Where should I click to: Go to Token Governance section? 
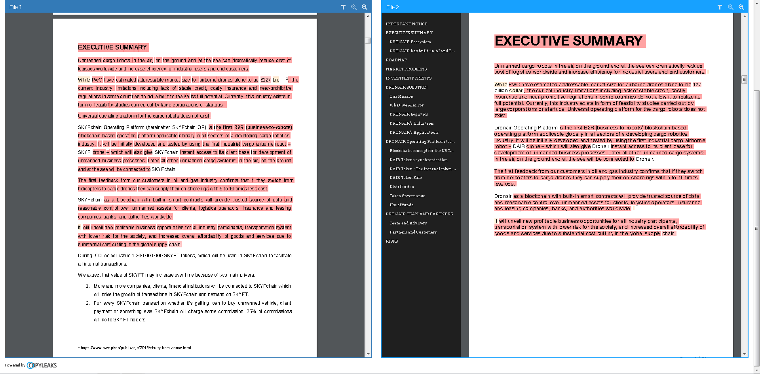(407, 196)
